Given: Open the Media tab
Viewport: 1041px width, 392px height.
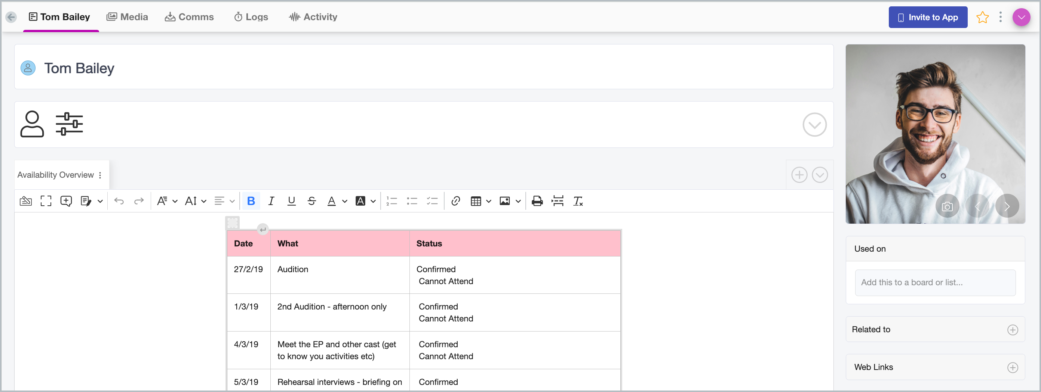Looking at the screenshot, I should click(127, 17).
